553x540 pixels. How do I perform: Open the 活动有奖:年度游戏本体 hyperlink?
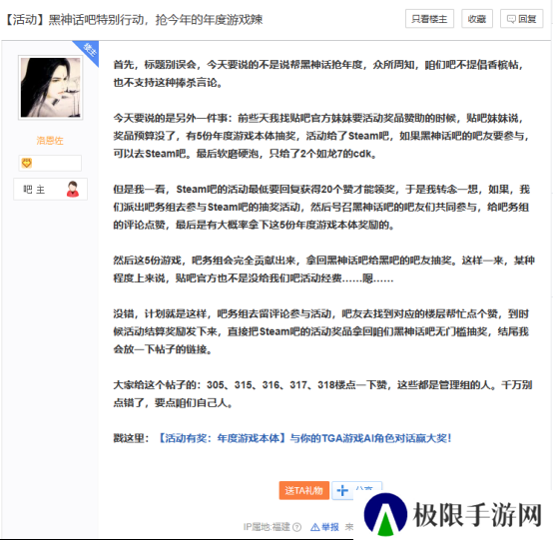[303, 438]
